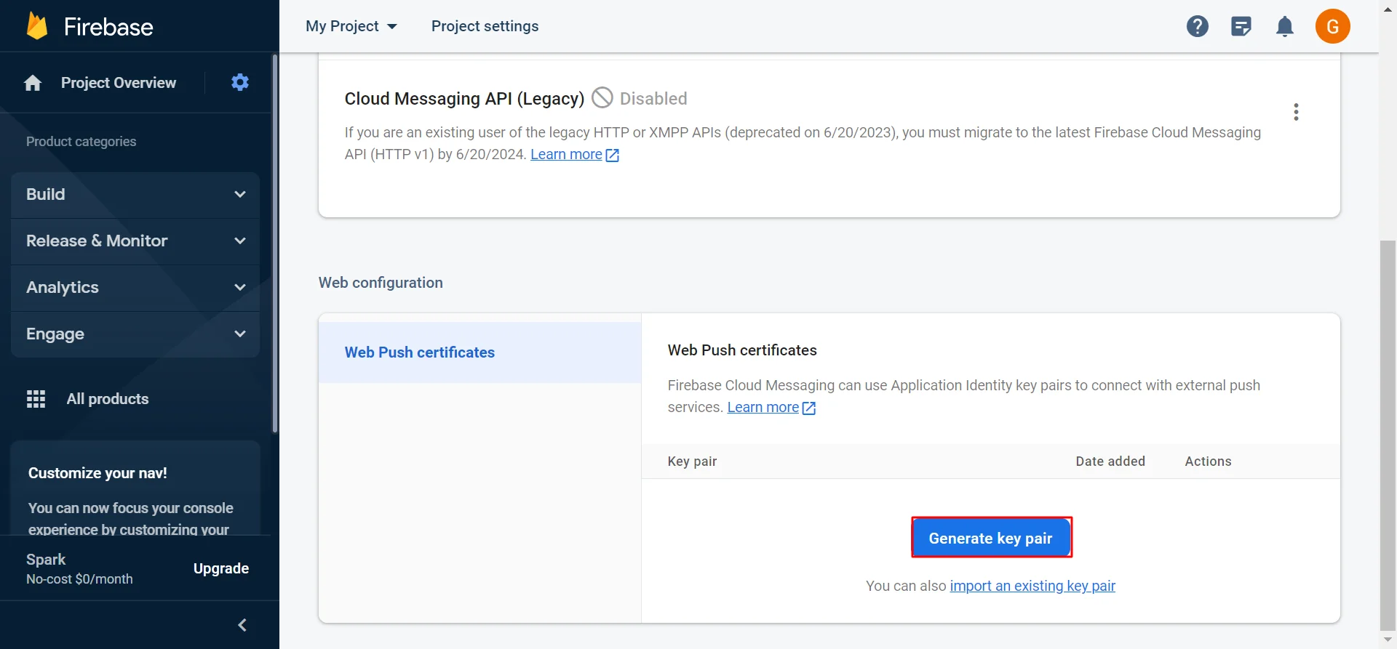Click the Upgrade plan button
The height and width of the screenshot is (649, 1397).
[x=221, y=568]
